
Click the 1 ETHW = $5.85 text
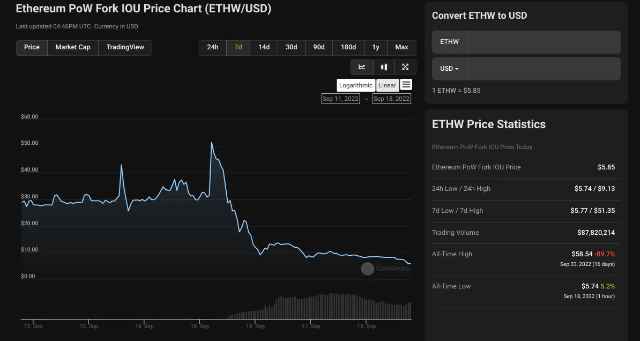coord(456,91)
